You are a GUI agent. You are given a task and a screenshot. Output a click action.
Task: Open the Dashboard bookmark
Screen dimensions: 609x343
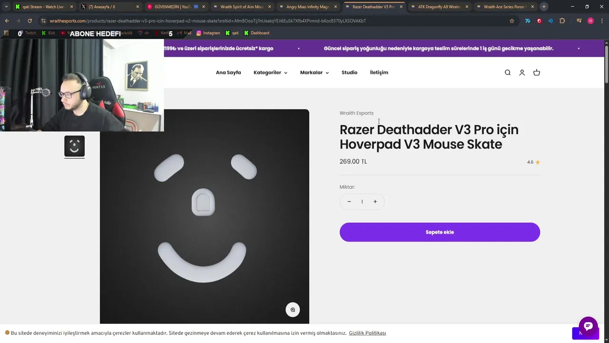coord(256,33)
